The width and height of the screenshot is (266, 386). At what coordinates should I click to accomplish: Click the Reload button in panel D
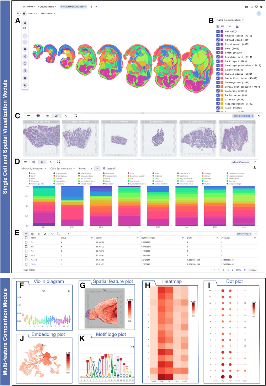83,169
